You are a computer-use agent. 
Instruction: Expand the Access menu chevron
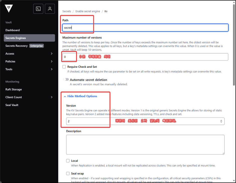pos(52,54)
